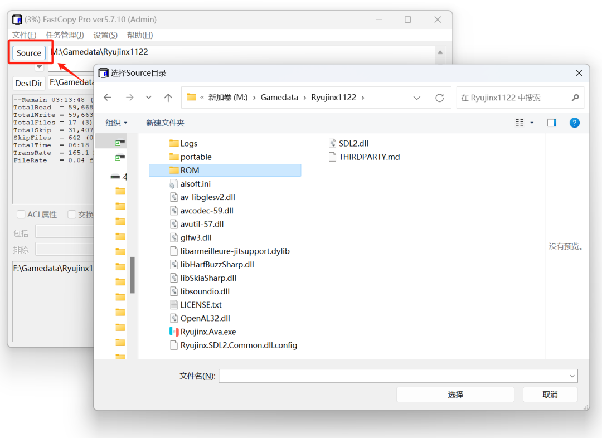Open dialog help icon

point(574,123)
